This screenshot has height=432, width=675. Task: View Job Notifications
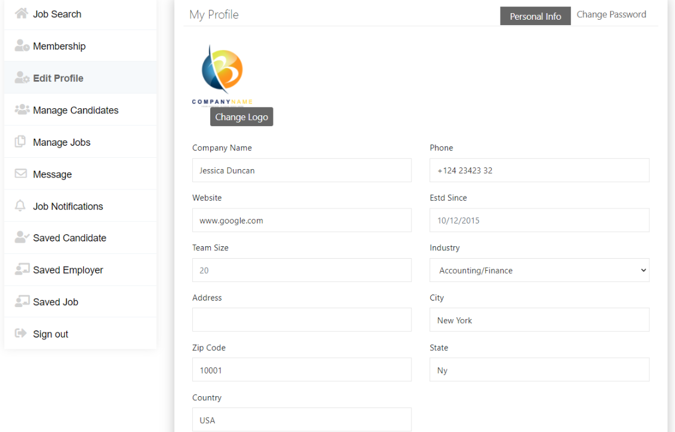pyautogui.click(x=80, y=206)
